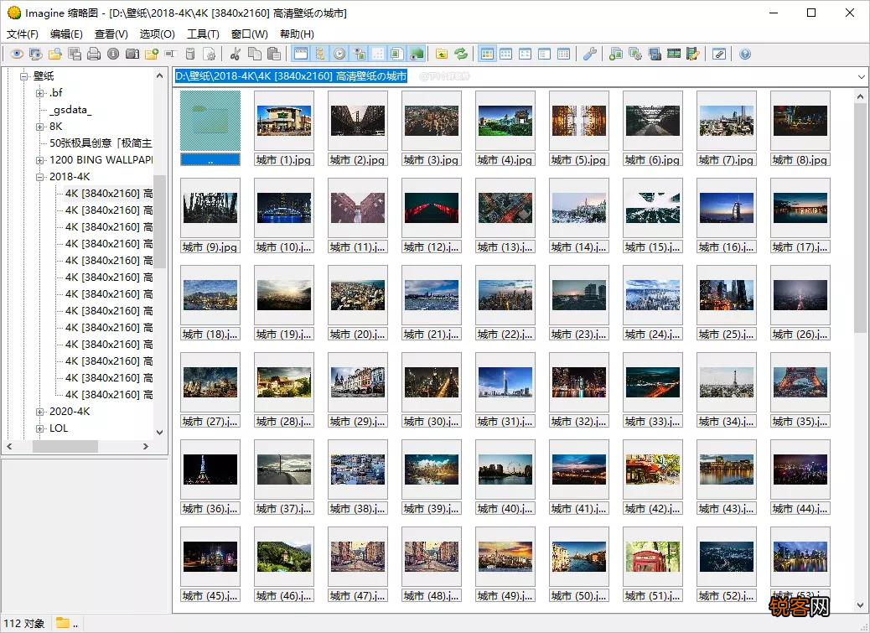The height and width of the screenshot is (633, 870).
Task: Expand the 8K folder node
Action: tap(40, 127)
